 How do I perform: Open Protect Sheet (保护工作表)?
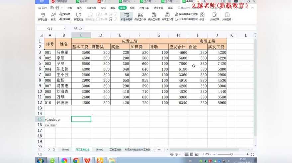140,16
